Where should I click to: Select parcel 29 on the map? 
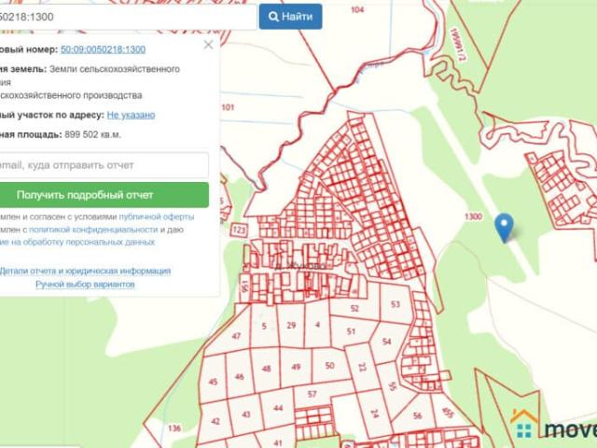[x=291, y=326]
